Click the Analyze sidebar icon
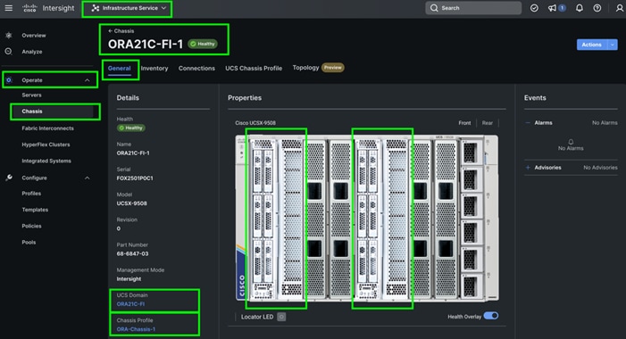Screen dimensions: 626x339 [8, 52]
